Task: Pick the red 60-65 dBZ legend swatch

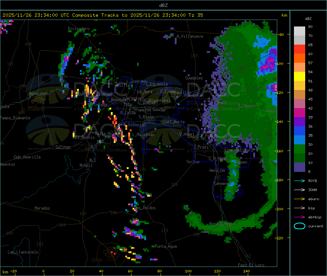Action: 299,49
